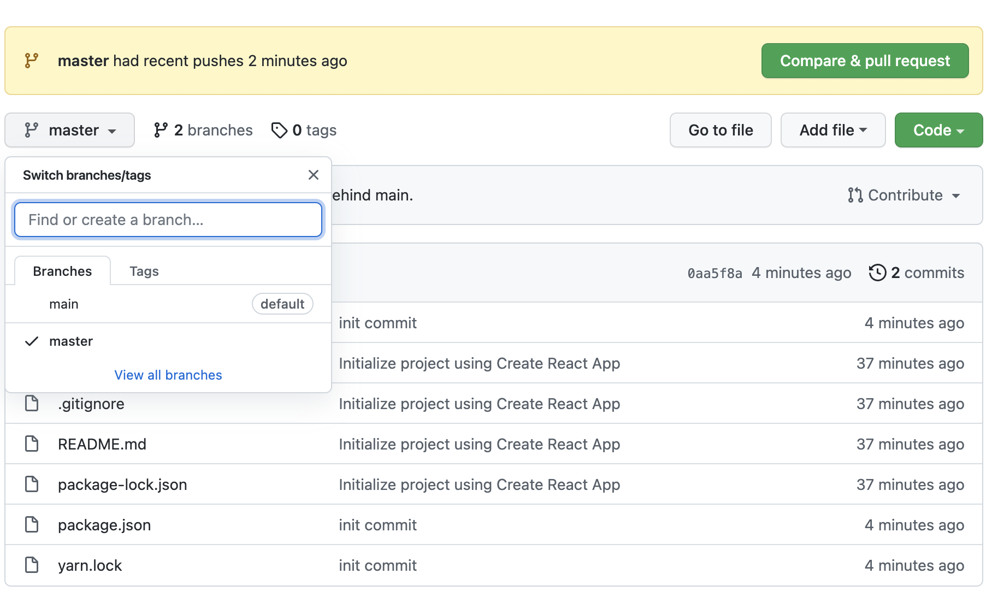The width and height of the screenshot is (992, 603).
Task: Open the master branch selector dropdown
Action: (x=70, y=130)
